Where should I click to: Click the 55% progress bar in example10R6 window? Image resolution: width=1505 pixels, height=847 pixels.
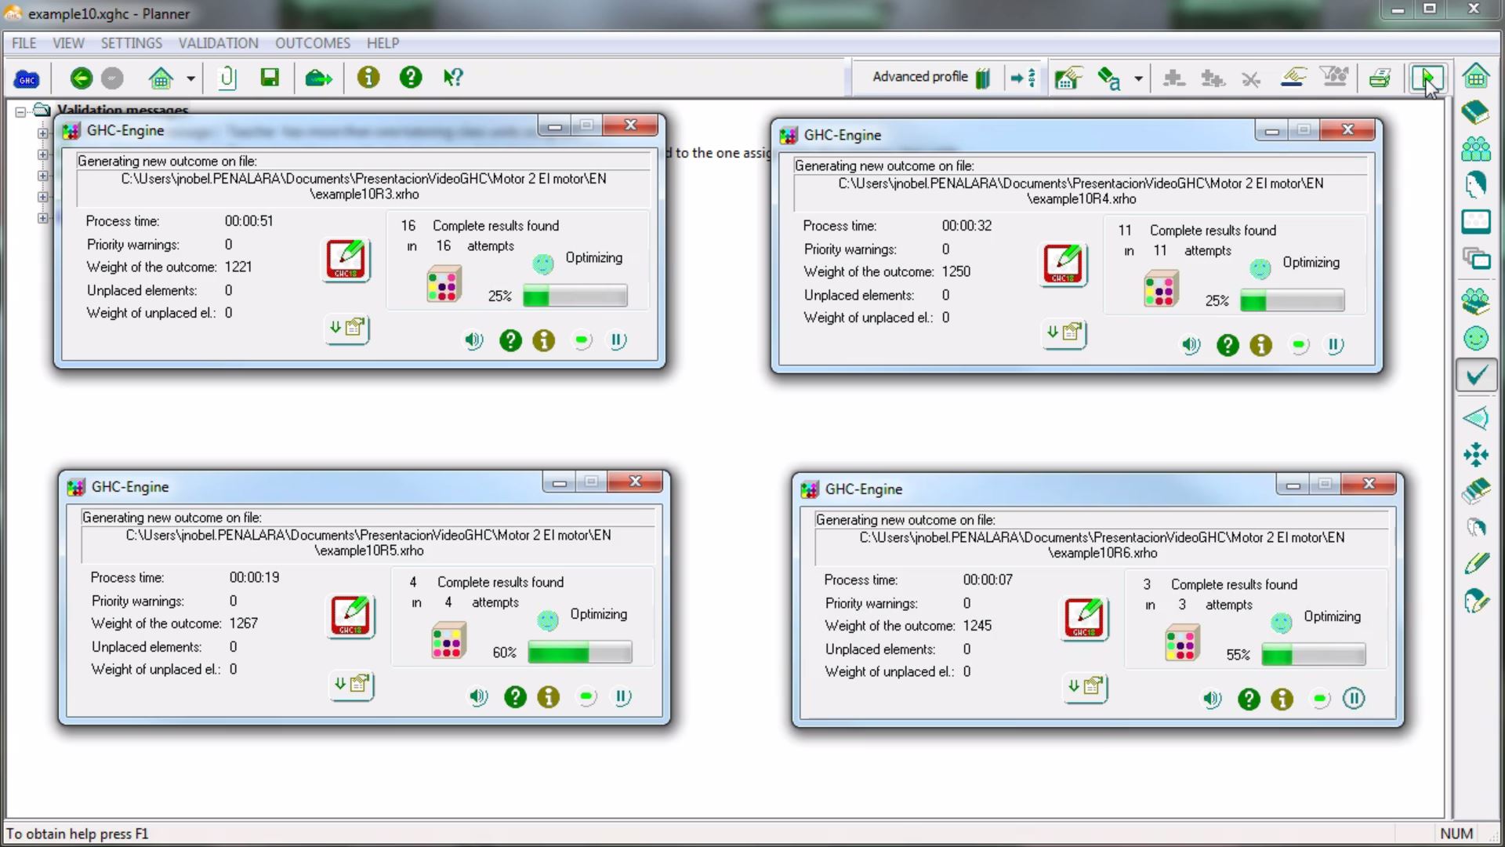pos(1313,655)
